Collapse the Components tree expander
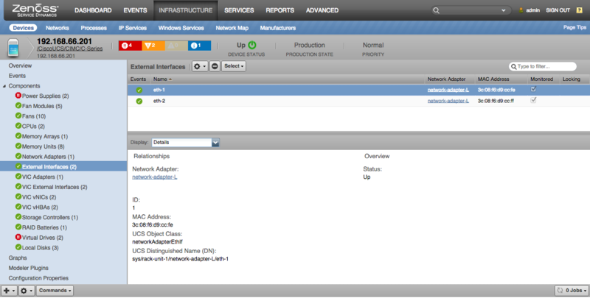Screen dimensions: 590x298 pyautogui.click(x=4, y=86)
